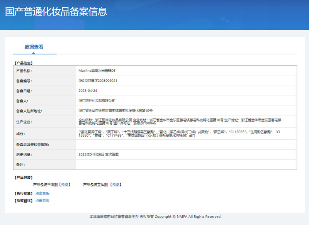Preview the 产品包装立体图 image link
309x225 pixels.
(115, 184)
